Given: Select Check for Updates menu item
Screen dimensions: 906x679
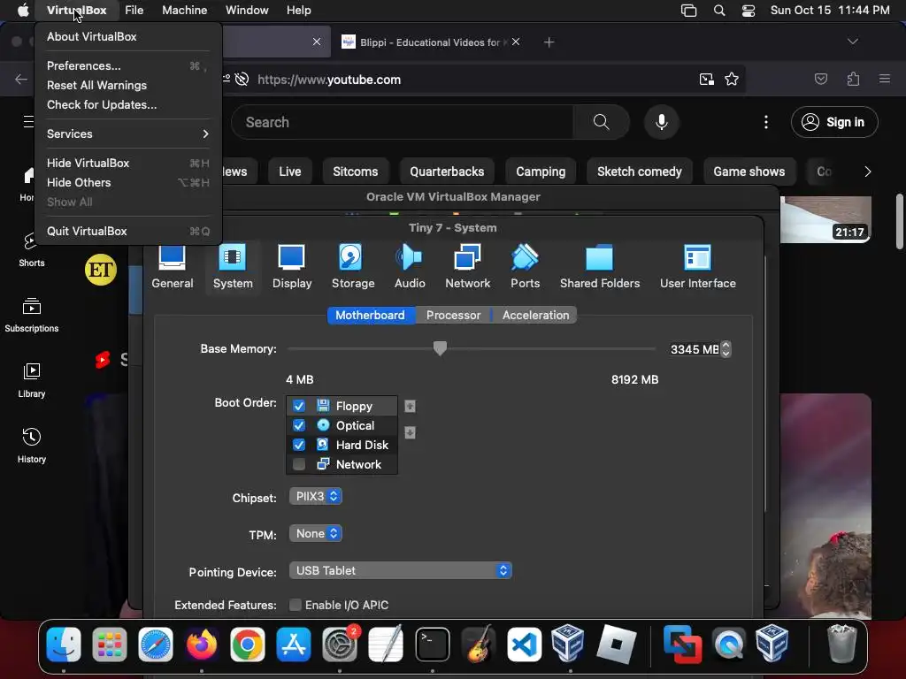Looking at the screenshot, I should (127, 104).
